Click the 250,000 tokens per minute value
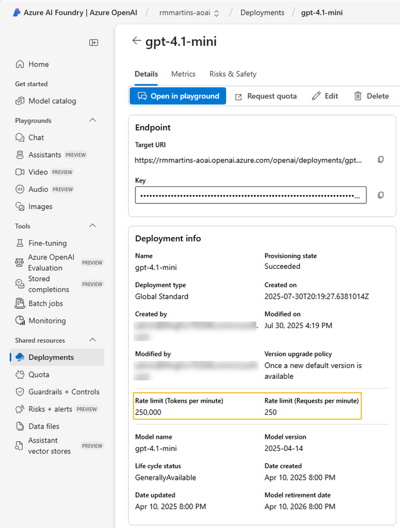Image resolution: width=400 pixels, height=528 pixels. click(148, 412)
